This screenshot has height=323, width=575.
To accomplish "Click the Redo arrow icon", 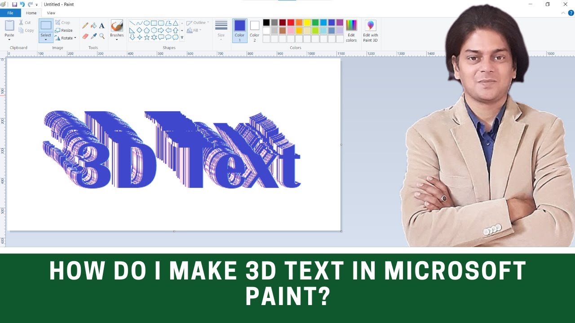I will pos(30,4).
